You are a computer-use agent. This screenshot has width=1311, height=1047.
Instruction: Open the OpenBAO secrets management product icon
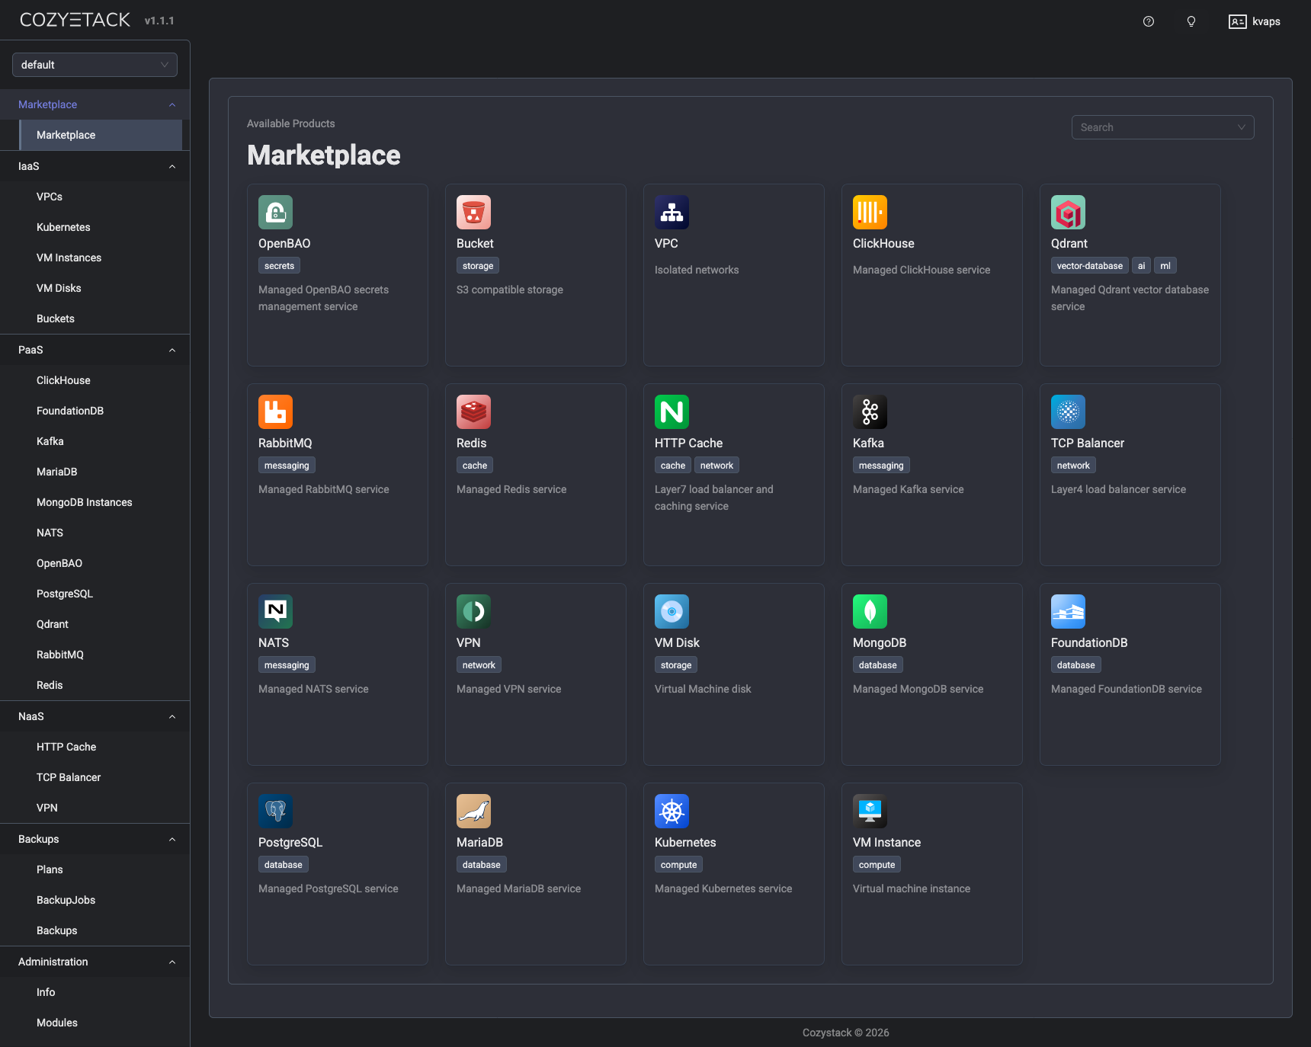tap(275, 212)
